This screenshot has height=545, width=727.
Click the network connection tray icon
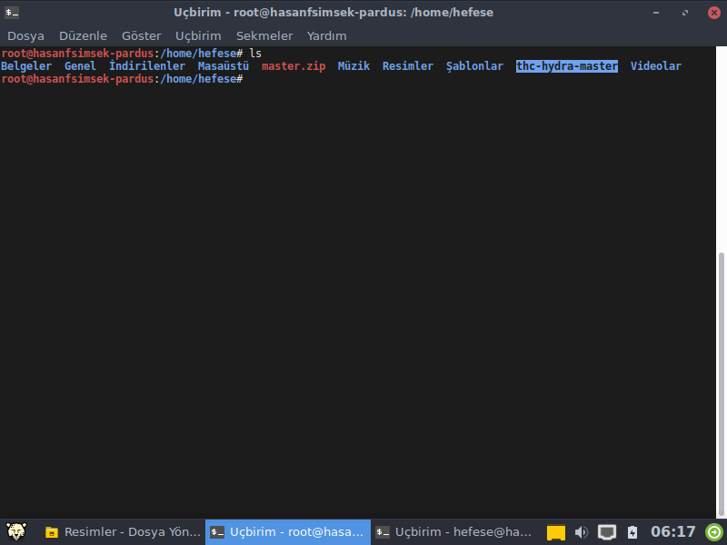(x=607, y=532)
